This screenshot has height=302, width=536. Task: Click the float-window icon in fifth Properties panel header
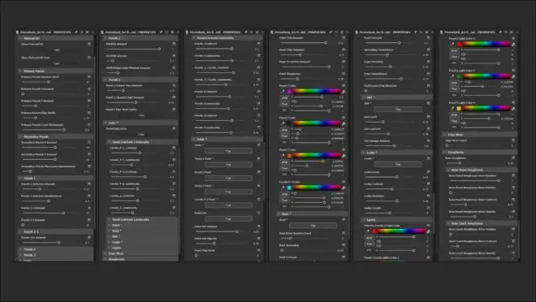pyautogui.click(x=421, y=32)
